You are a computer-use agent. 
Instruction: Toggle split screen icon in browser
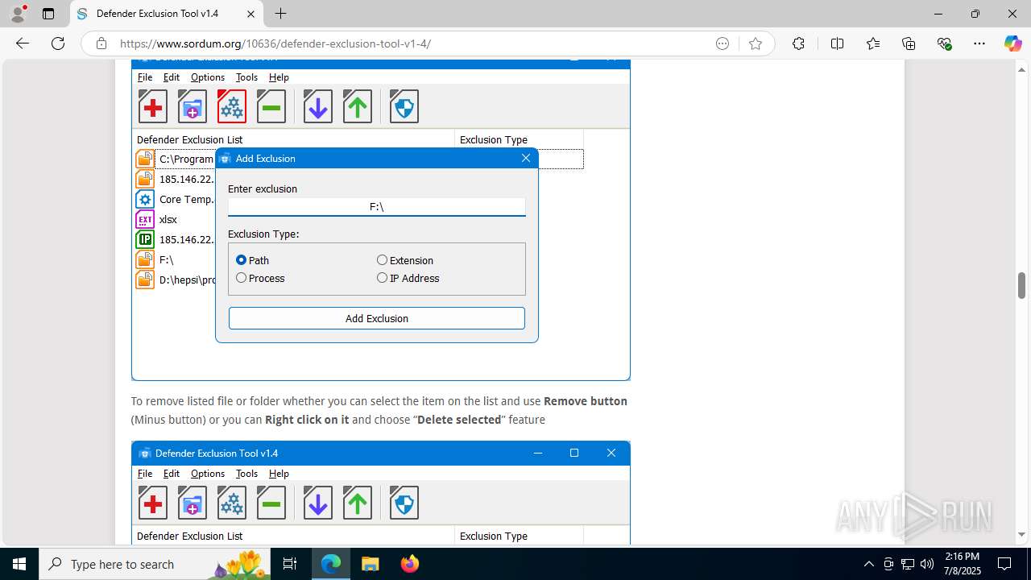pyautogui.click(x=837, y=43)
